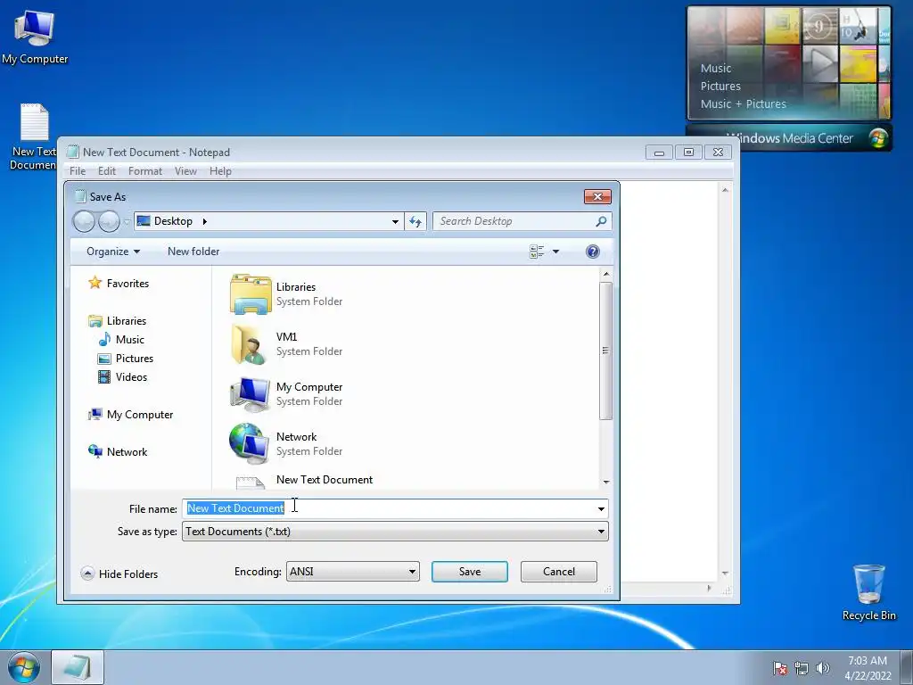Image resolution: width=913 pixels, height=685 pixels.
Task: Click file list scroll up arrow
Action: coord(606,275)
